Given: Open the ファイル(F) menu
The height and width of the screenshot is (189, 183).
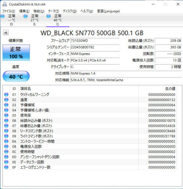Looking at the screenshot, I should (x=9, y=11).
